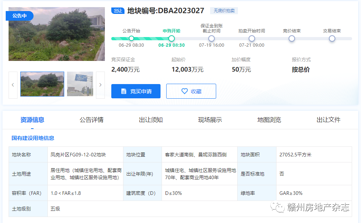Click the 土地用途 land use description cell
This screenshot has width=361, height=223.
pyautogui.click(x=86, y=174)
